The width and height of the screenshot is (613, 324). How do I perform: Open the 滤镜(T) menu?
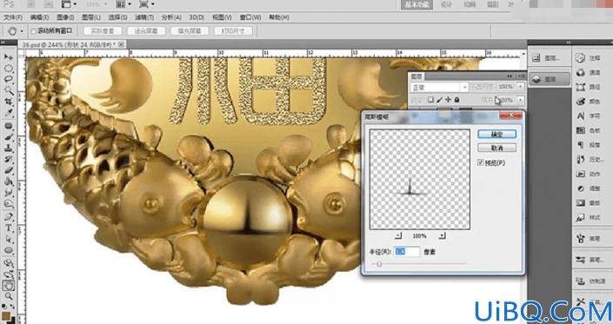coord(144,17)
